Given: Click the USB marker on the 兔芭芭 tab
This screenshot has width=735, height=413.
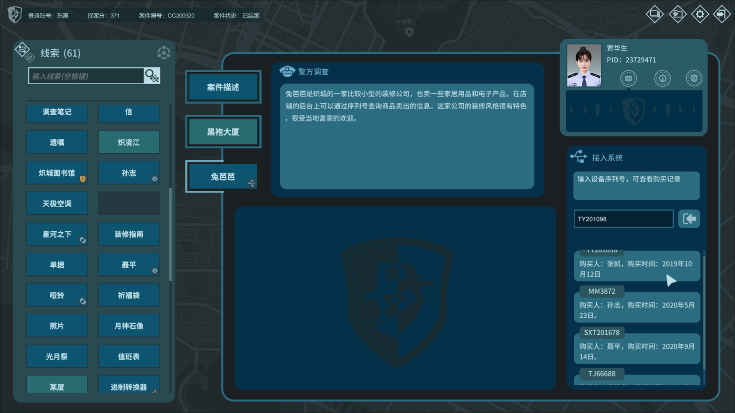Looking at the screenshot, I should (x=252, y=183).
